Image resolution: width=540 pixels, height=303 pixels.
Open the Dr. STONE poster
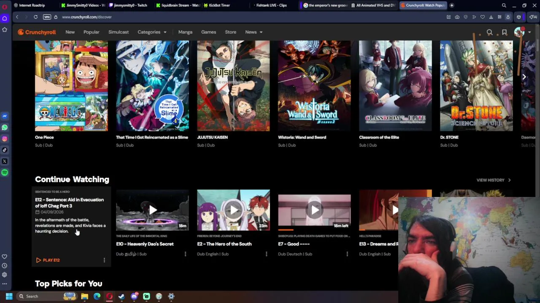(x=476, y=86)
